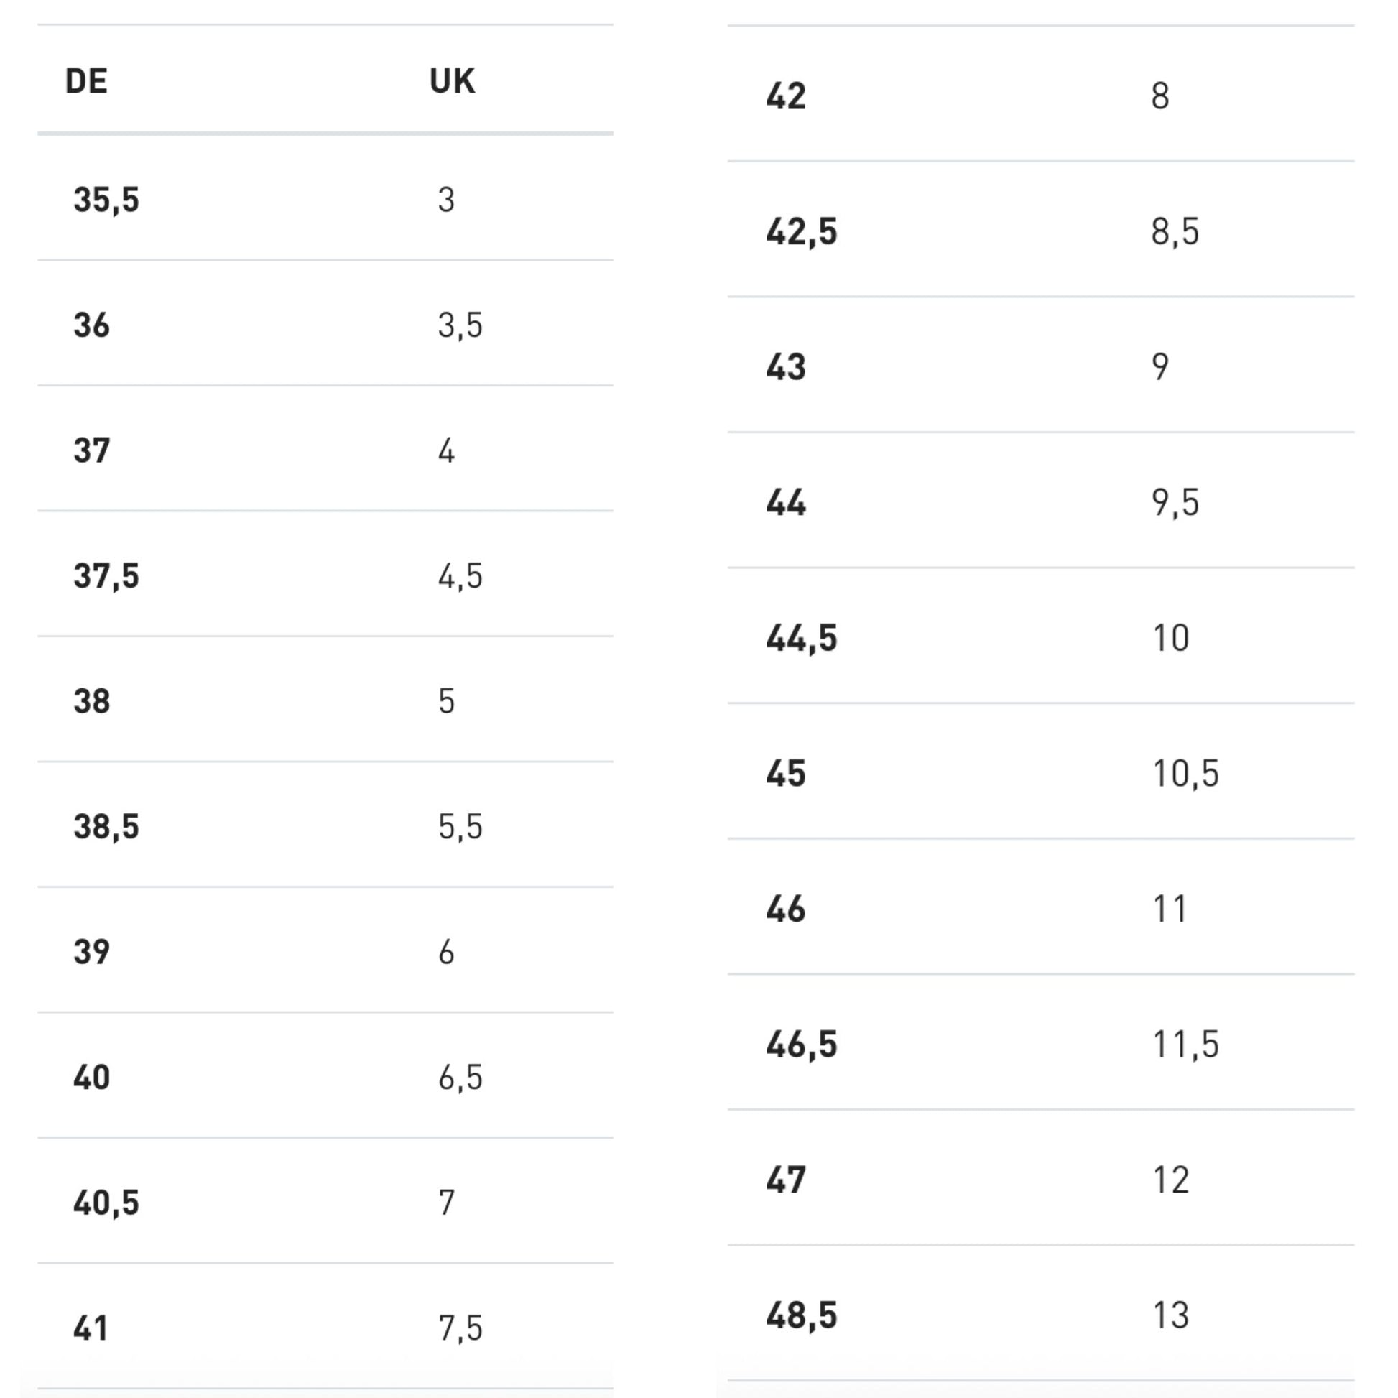This screenshot has width=1398, height=1398.
Task: Click DE size 40 row label
Action: coord(92,1078)
